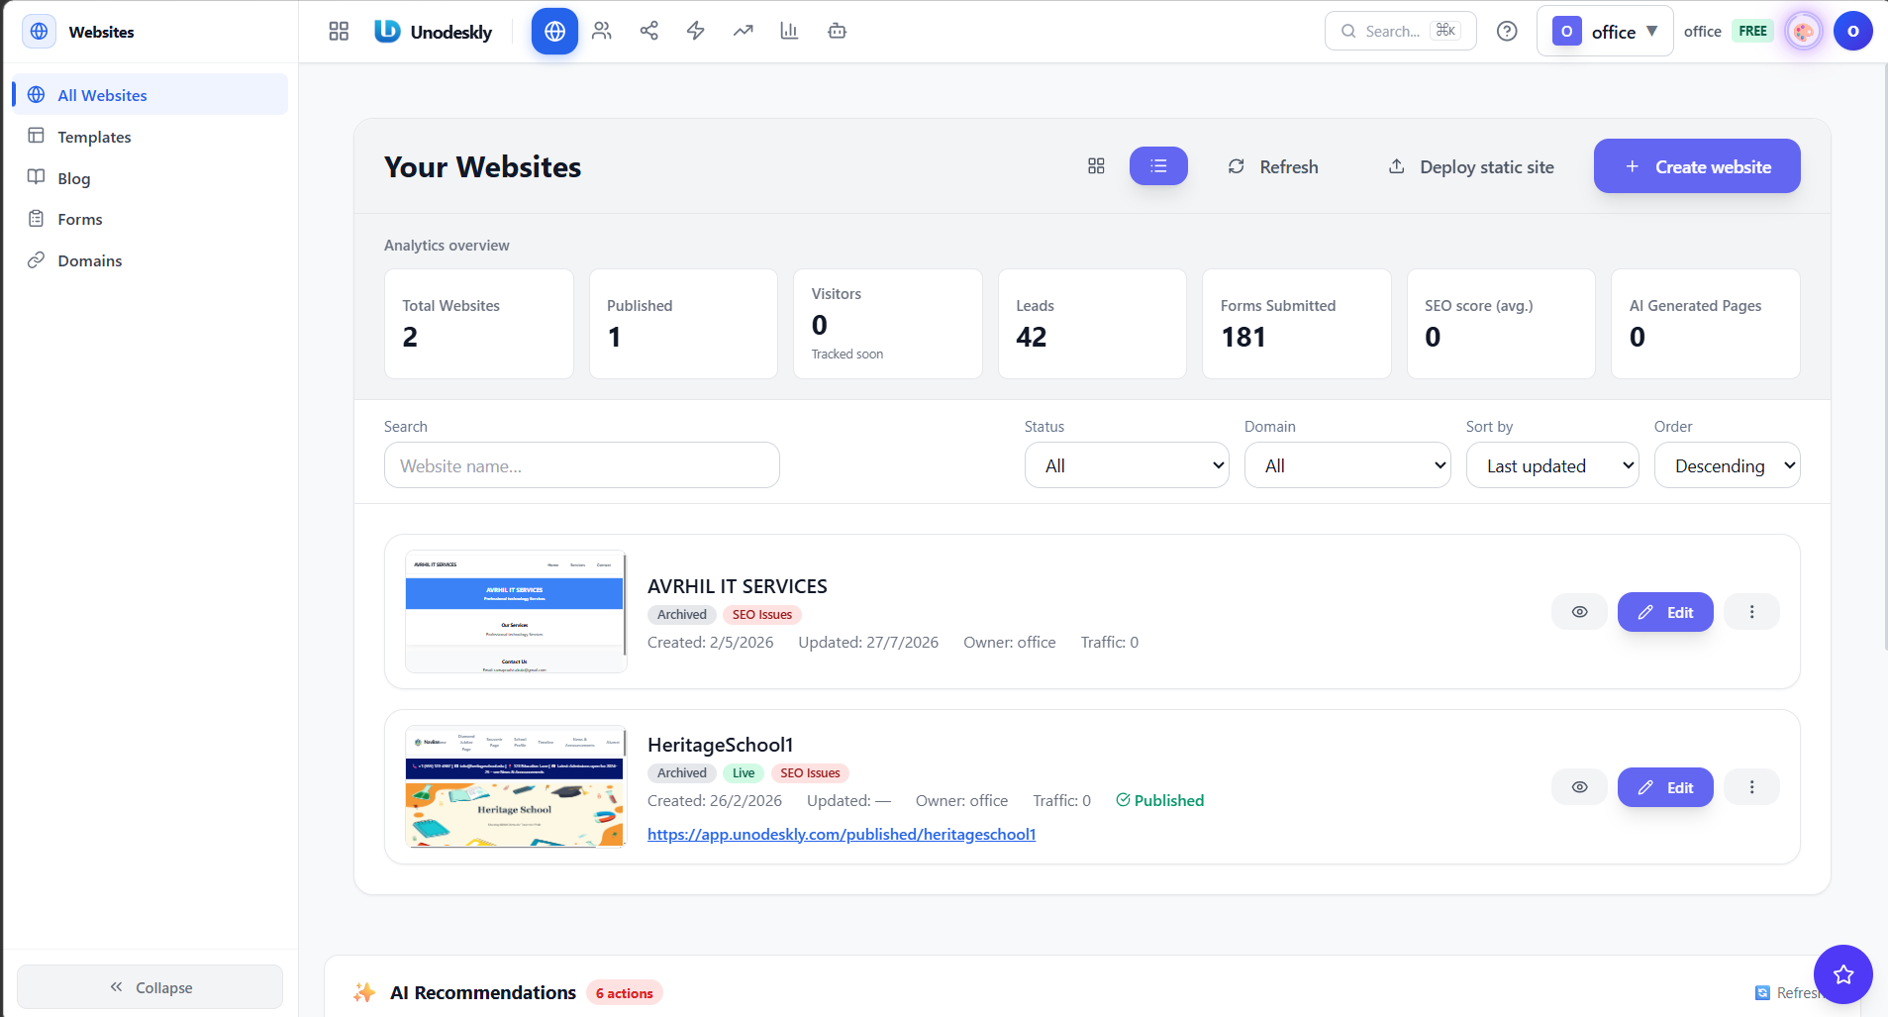Open the lightning bolt automation icon
This screenshot has width=1888, height=1017.
(x=696, y=32)
